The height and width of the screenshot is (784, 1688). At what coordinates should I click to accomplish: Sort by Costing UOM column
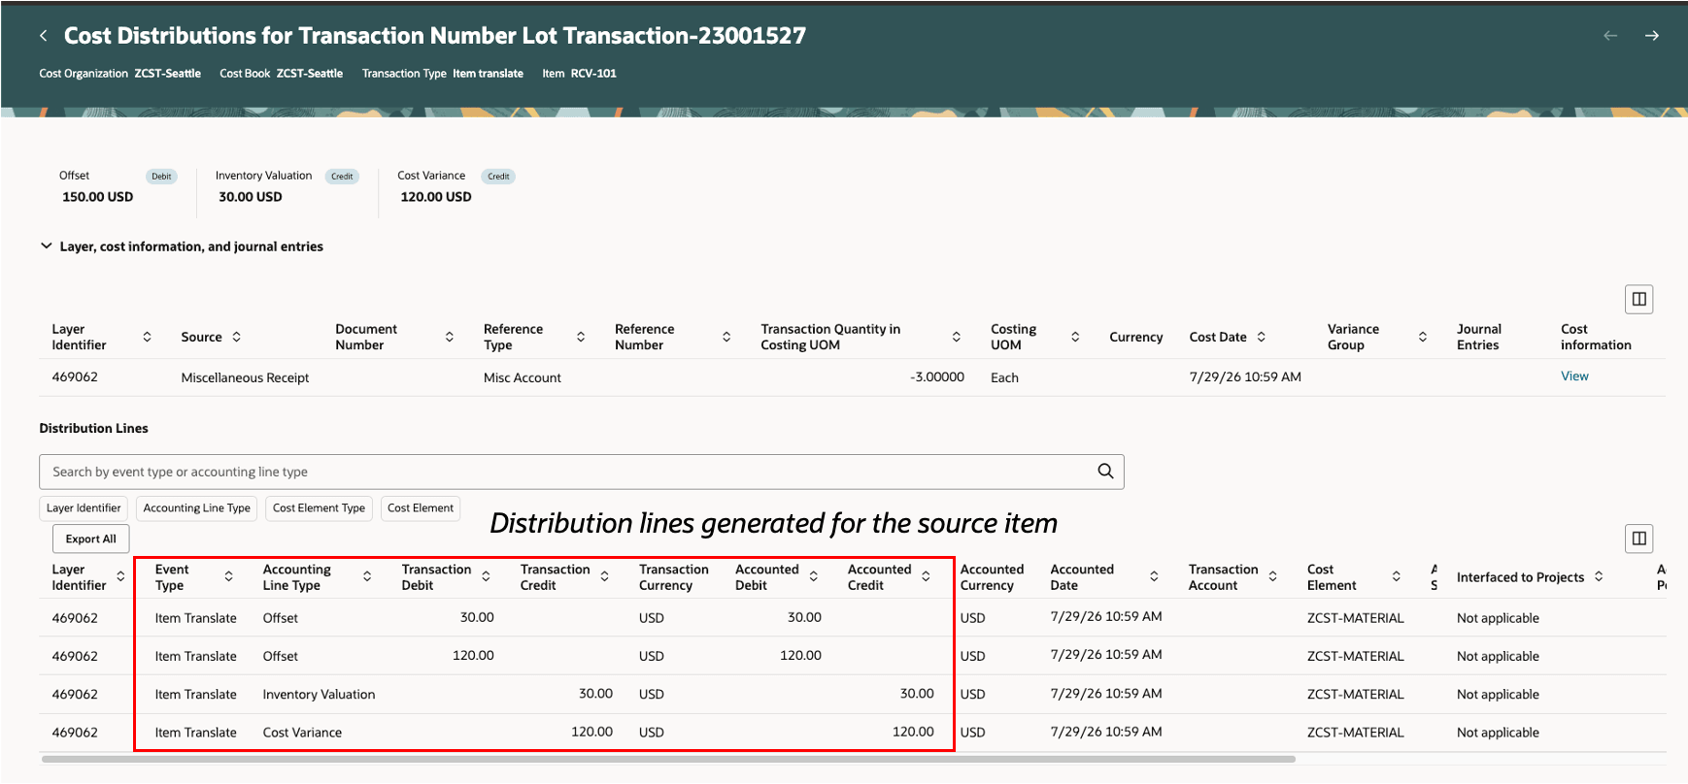1075,337
